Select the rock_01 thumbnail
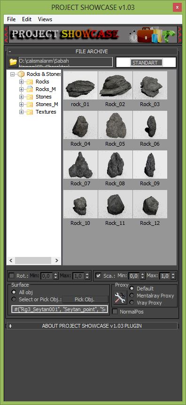This screenshot has width=186, height=405. point(80,85)
